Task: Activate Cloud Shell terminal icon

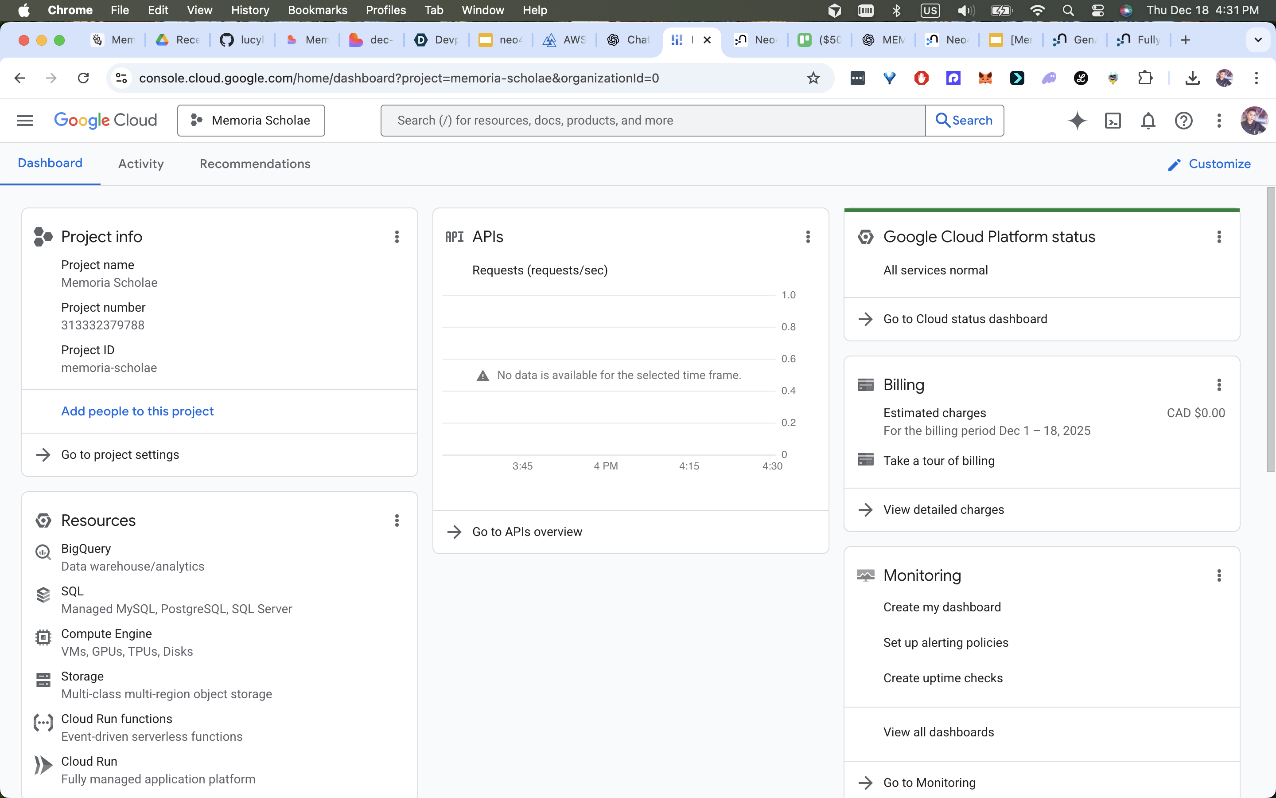Action: pyautogui.click(x=1113, y=120)
